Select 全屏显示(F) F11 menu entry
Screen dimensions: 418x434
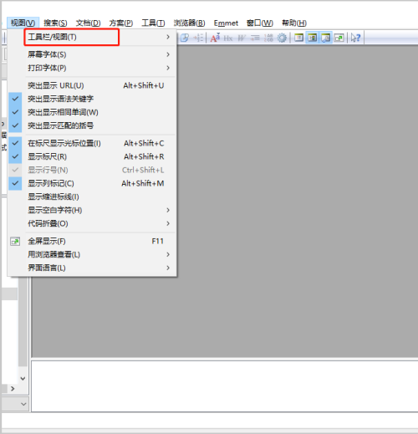coord(92,241)
